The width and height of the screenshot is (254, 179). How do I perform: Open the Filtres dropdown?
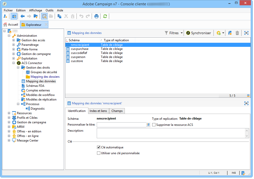click(174, 33)
